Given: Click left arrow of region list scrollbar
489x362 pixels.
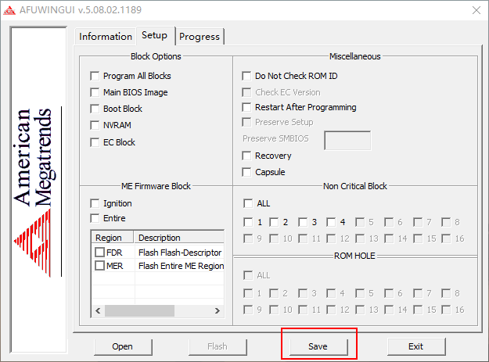Looking at the screenshot, I should (98, 311).
